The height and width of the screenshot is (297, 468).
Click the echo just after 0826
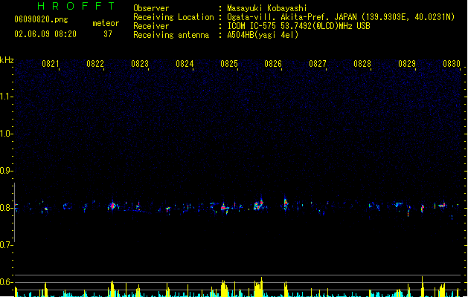pyautogui.click(x=286, y=204)
